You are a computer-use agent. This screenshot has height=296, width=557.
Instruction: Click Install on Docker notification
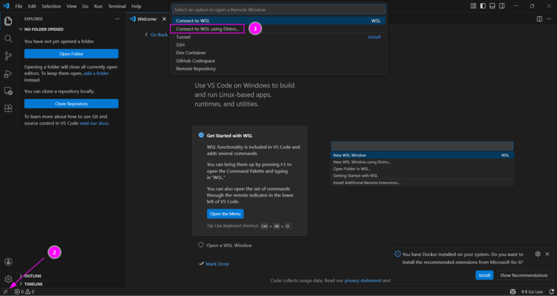point(484,275)
